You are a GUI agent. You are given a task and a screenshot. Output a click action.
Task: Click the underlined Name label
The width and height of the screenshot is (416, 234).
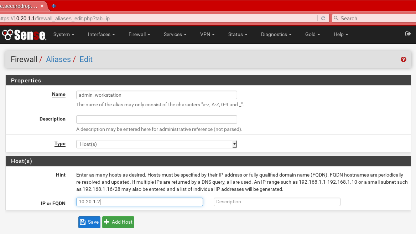tap(59, 94)
